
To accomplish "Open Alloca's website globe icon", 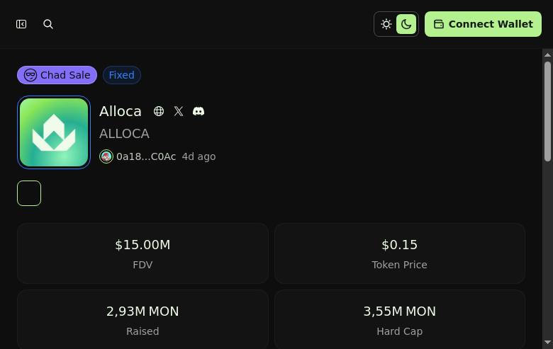I will (159, 111).
